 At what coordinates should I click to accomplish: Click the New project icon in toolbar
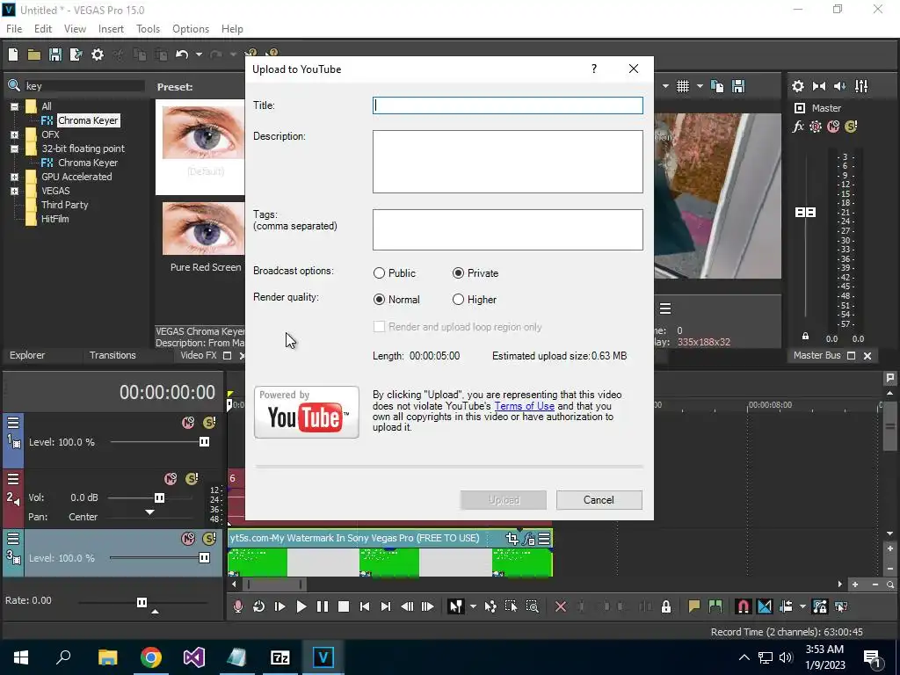[x=12, y=54]
